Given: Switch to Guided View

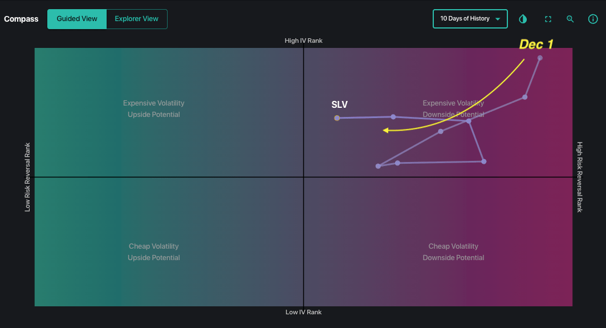Looking at the screenshot, I should (77, 19).
